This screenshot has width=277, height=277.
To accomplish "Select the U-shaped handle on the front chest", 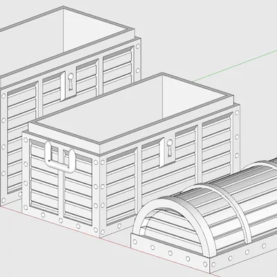I will (x=60, y=157).
